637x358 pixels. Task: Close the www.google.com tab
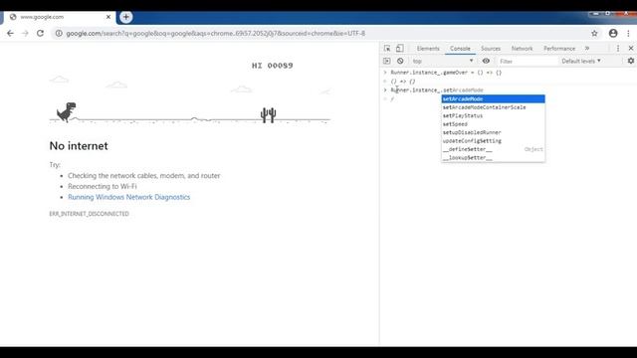(x=108, y=17)
